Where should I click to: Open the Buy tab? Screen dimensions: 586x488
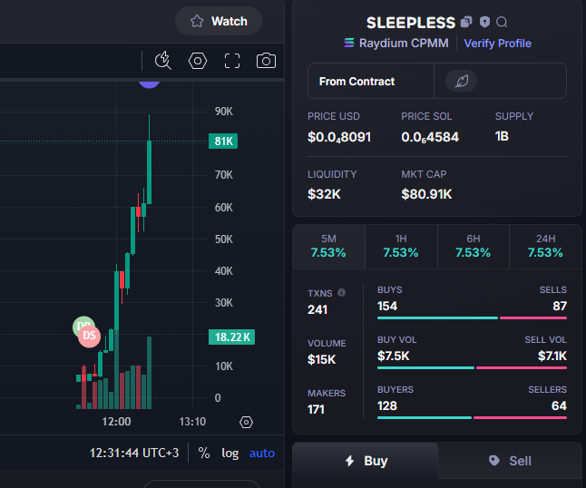[366, 461]
